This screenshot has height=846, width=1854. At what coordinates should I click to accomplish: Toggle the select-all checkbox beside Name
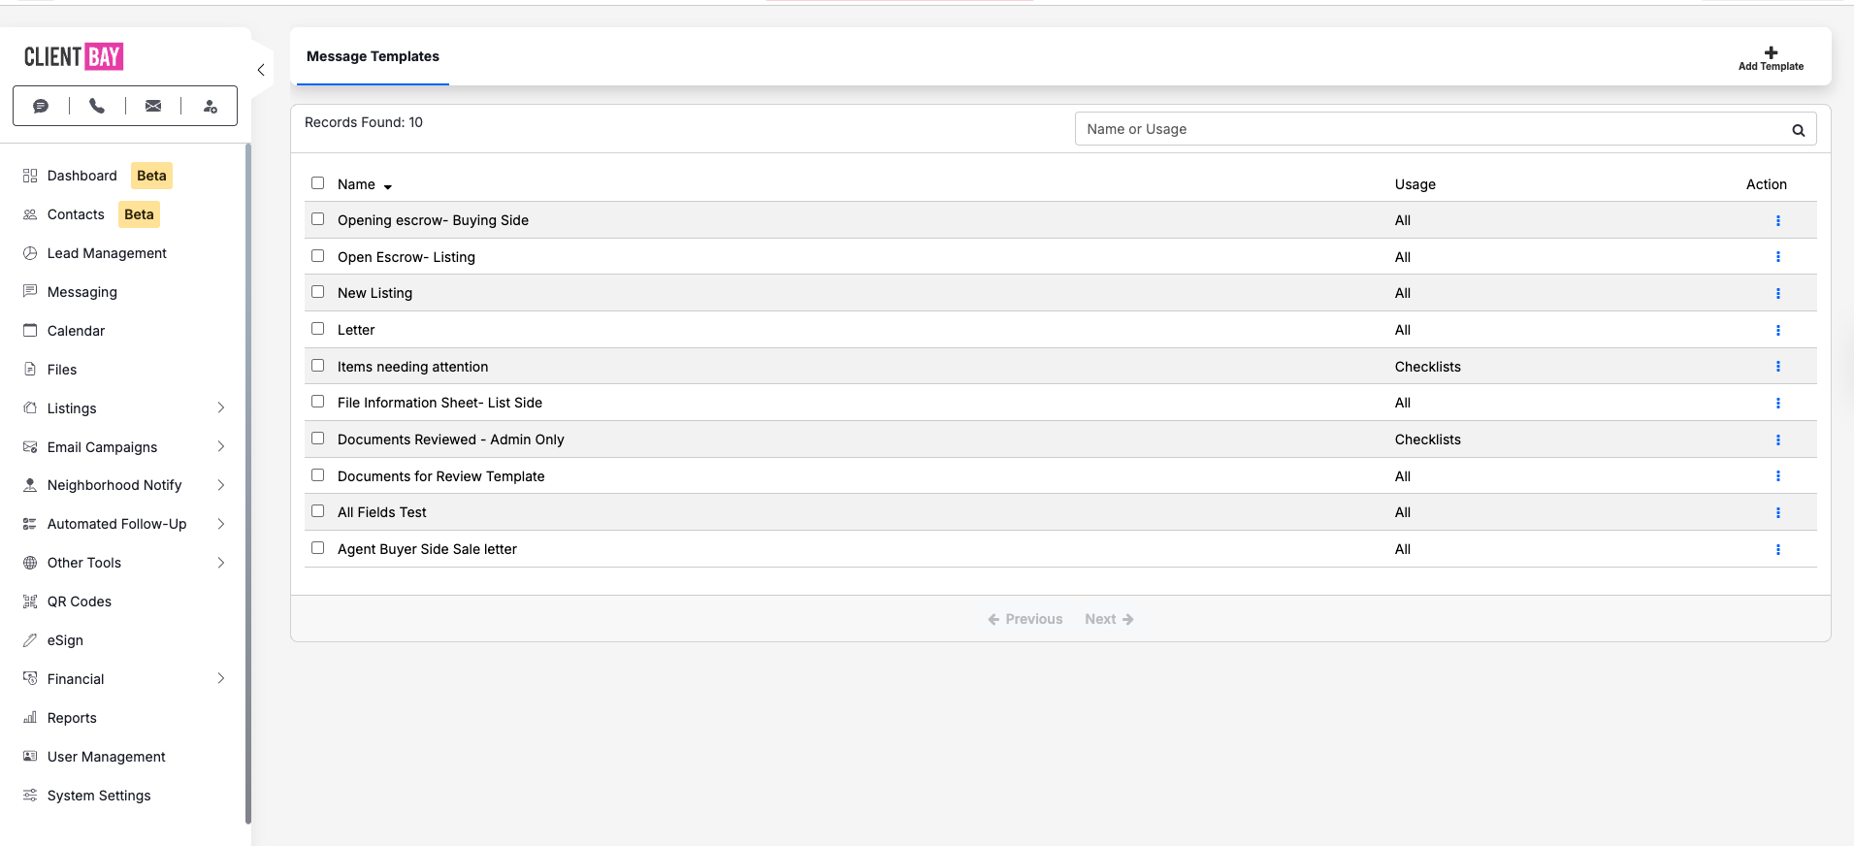(x=317, y=183)
